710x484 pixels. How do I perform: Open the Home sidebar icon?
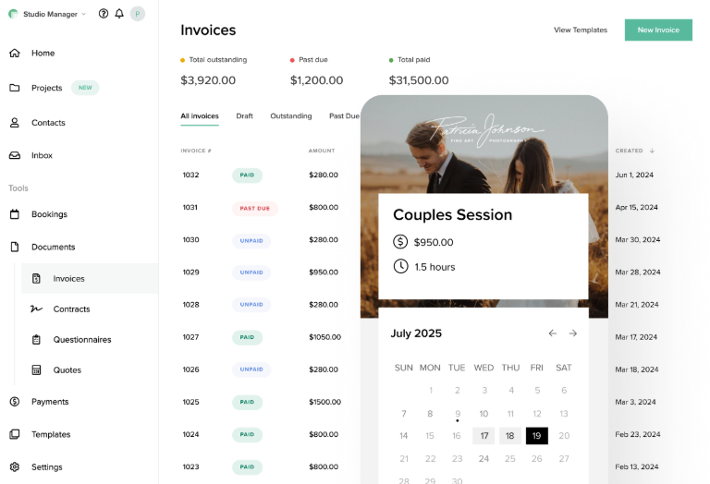click(x=15, y=53)
